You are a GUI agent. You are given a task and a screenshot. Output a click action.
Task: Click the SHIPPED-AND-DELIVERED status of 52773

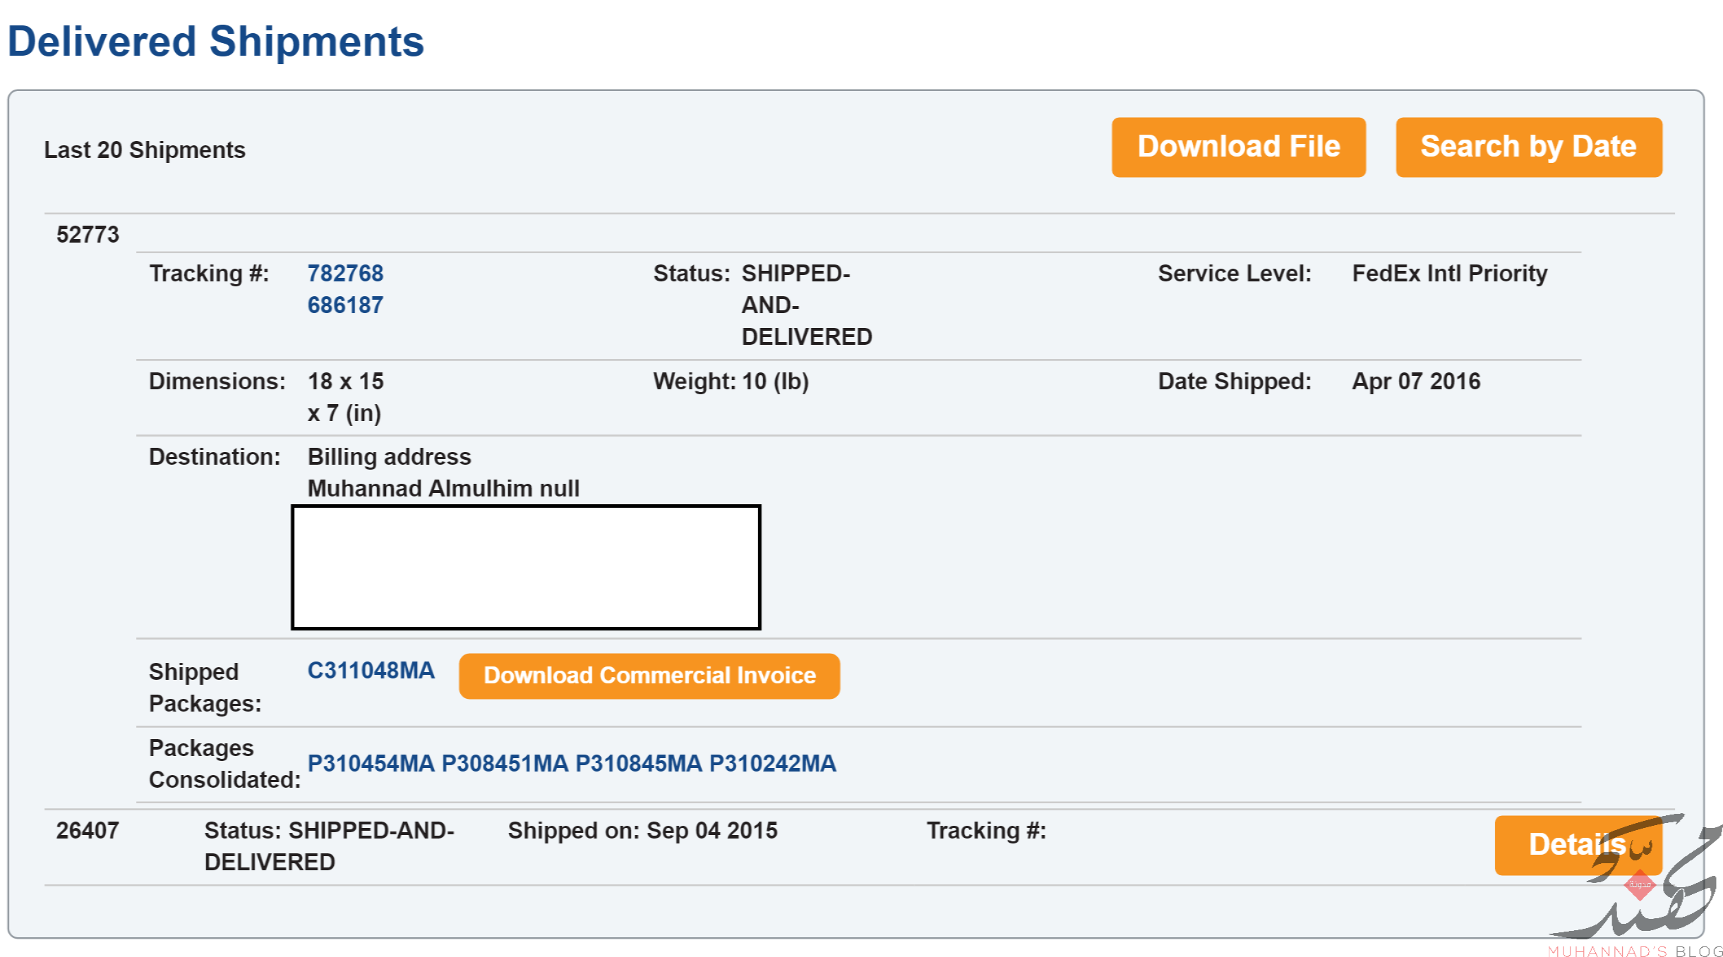tap(806, 305)
